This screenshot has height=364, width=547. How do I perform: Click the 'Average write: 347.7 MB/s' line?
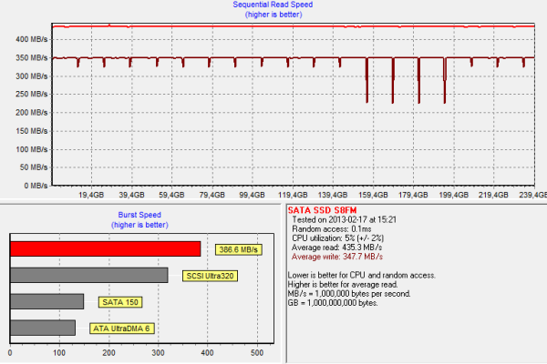click(x=337, y=257)
